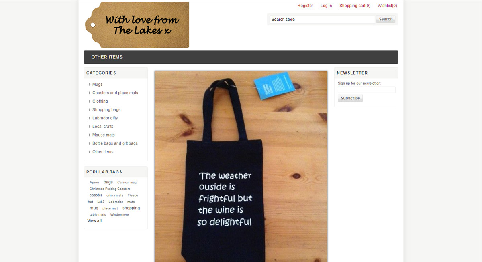Viewport: 482px width, 262px height.
Task: Select Bottle bags and gift bags category
Action: pos(115,143)
